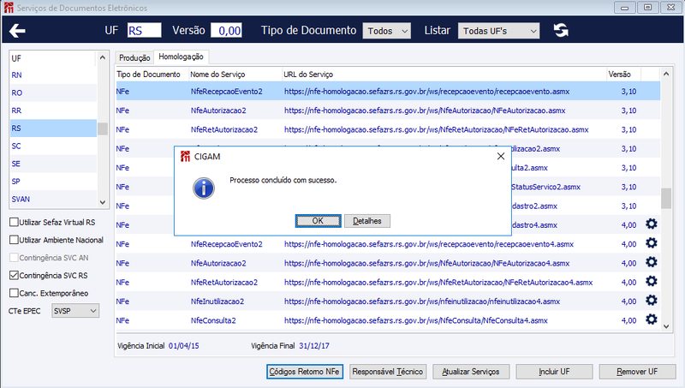The image size is (685, 388).
Task: Click the UF list scrollbar thumb
Action: point(102,128)
